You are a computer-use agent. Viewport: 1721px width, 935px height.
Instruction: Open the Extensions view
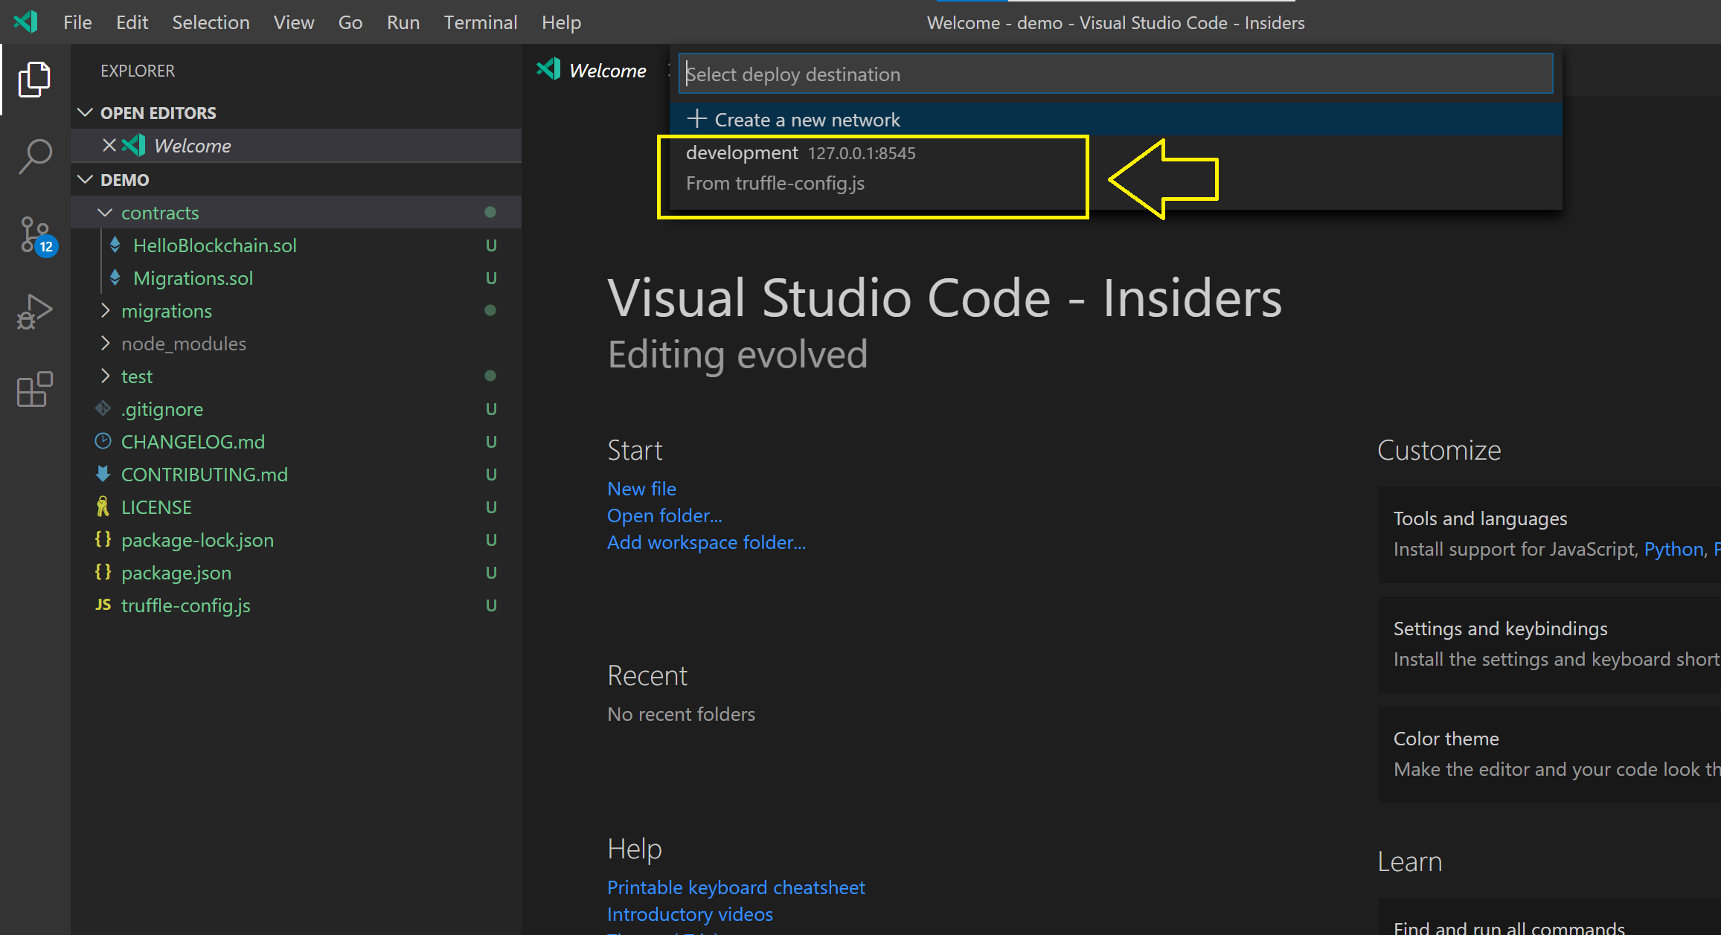click(34, 389)
